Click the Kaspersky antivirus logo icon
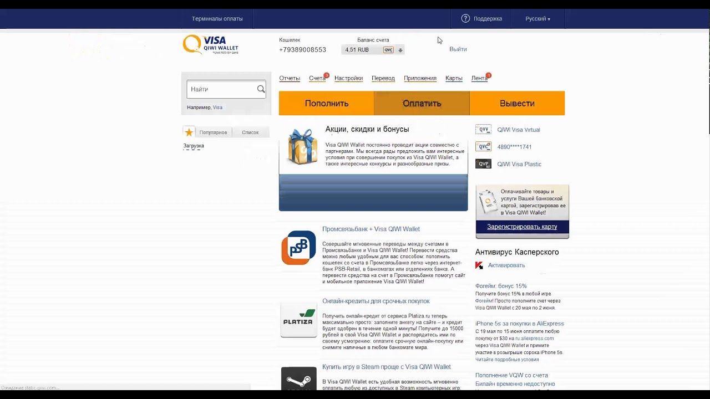This screenshot has height=399, width=710. pyautogui.click(x=479, y=265)
